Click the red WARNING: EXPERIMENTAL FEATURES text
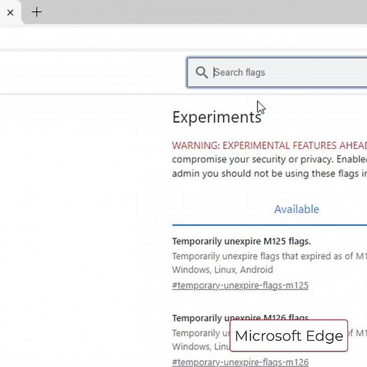Viewport: 367px width, 367px height. (x=270, y=145)
